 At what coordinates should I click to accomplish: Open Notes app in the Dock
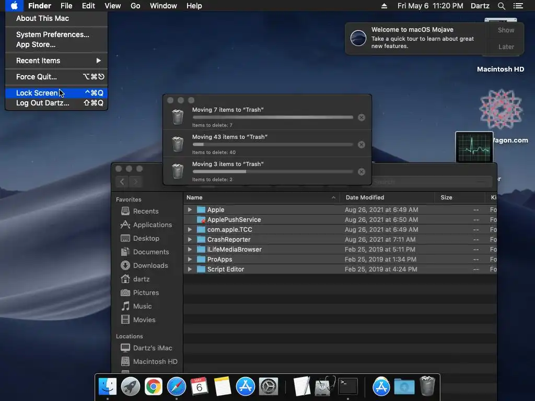point(223,387)
